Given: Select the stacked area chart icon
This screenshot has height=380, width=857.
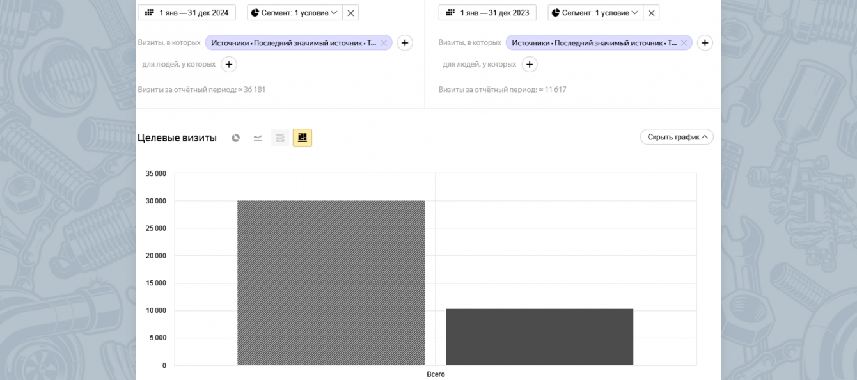Looking at the screenshot, I should click(280, 138).
